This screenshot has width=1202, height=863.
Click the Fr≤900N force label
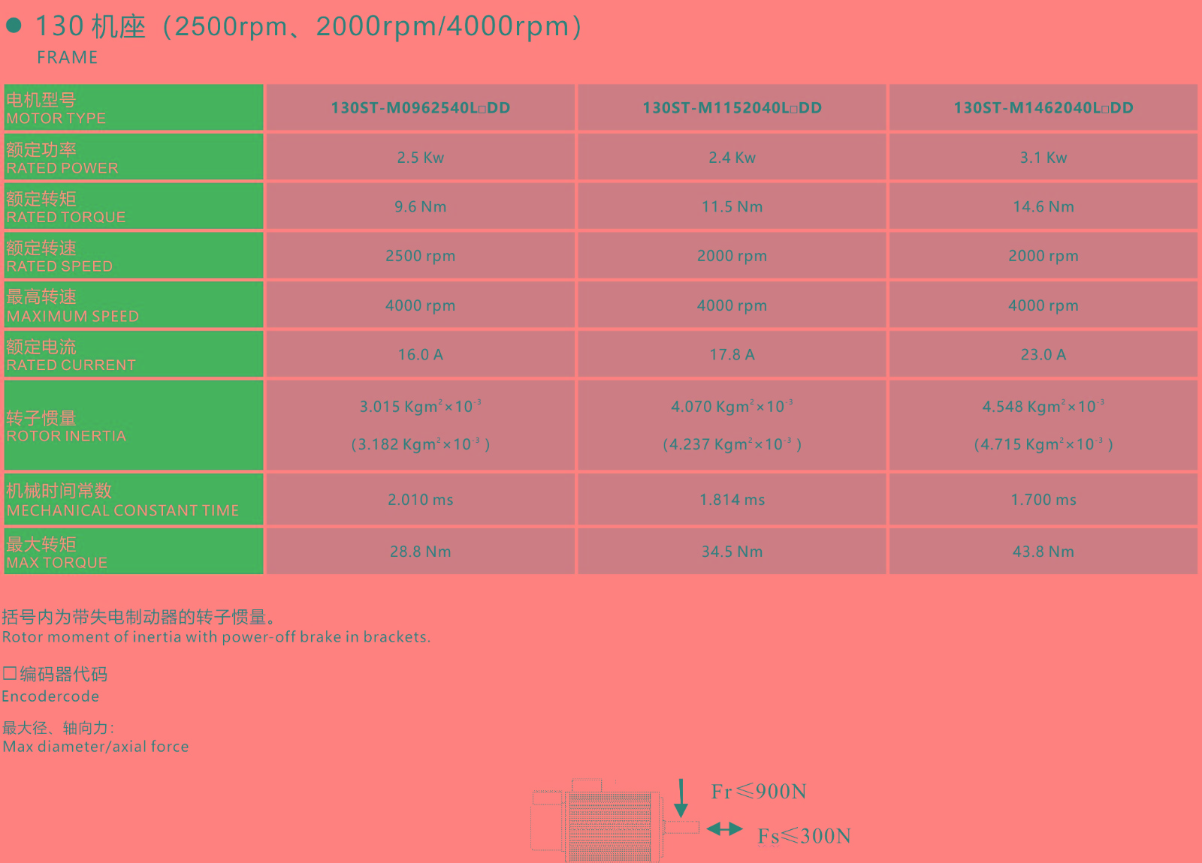coord(759,792)
